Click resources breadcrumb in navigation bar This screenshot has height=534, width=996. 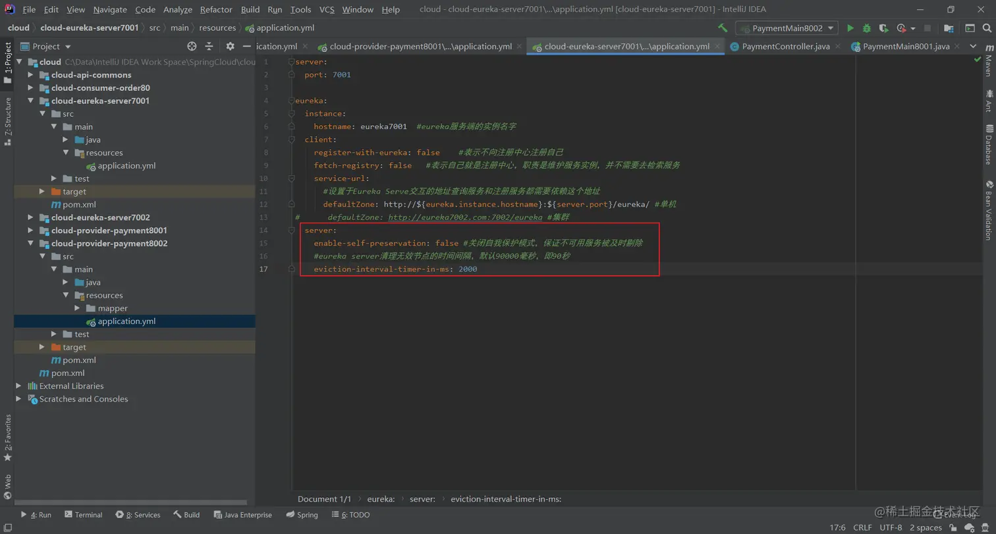pyautogui.click(x=217, y=28)
